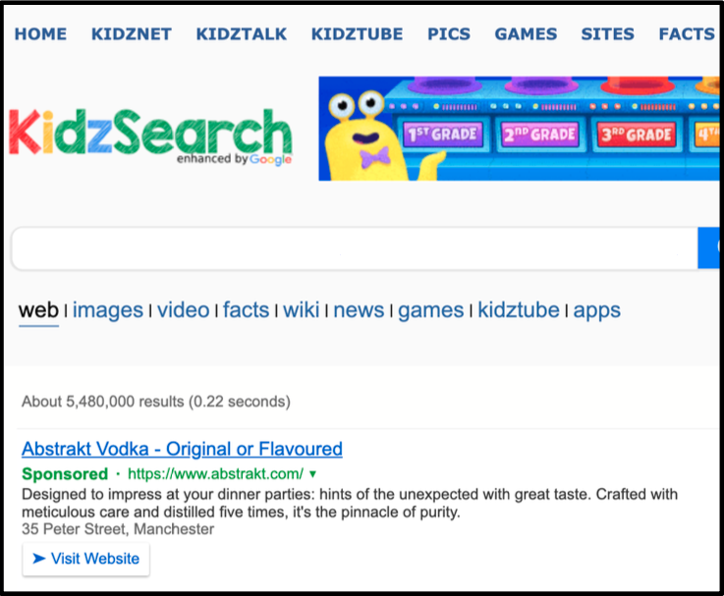Focus the search input field
The image size is (724, 596).
click(354, 249)
